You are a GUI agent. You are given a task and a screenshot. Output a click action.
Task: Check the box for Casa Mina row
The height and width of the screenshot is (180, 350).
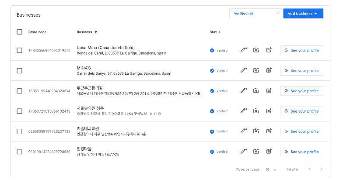pyautogui.click(x=19, y=50)
